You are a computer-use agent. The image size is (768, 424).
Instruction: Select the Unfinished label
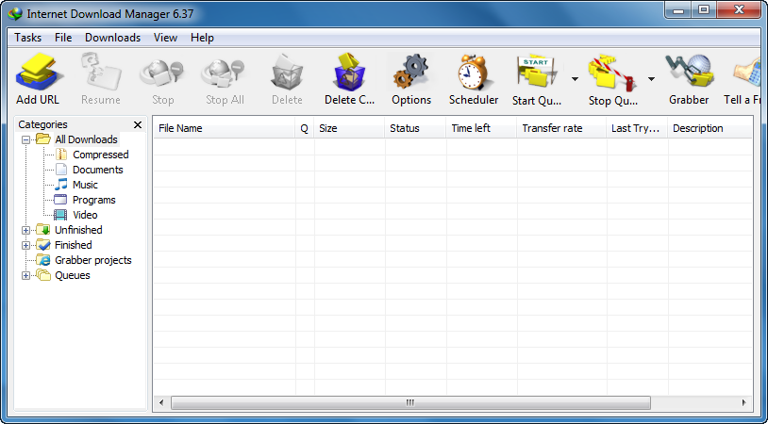tap(78, 230)
